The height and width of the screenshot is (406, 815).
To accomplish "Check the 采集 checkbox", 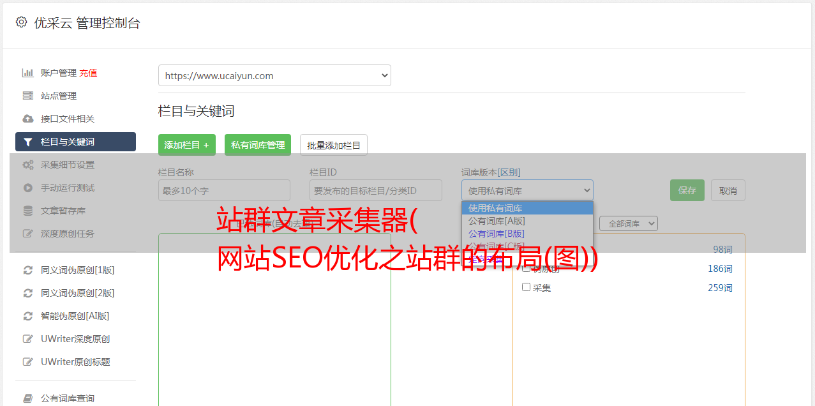I will [527, 287].
